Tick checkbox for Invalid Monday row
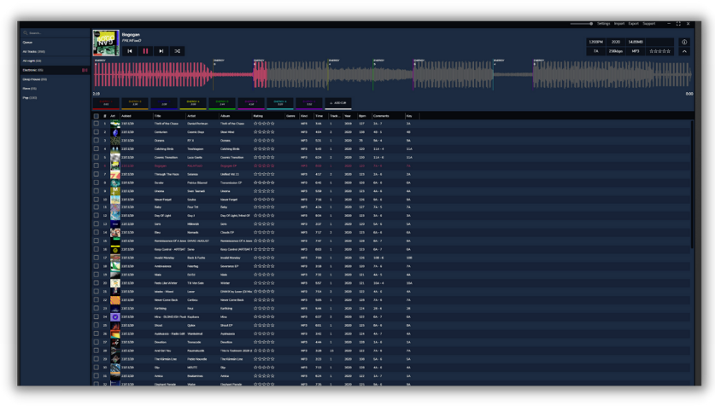The height and width of the screenshot is (406, 715). 97,258
